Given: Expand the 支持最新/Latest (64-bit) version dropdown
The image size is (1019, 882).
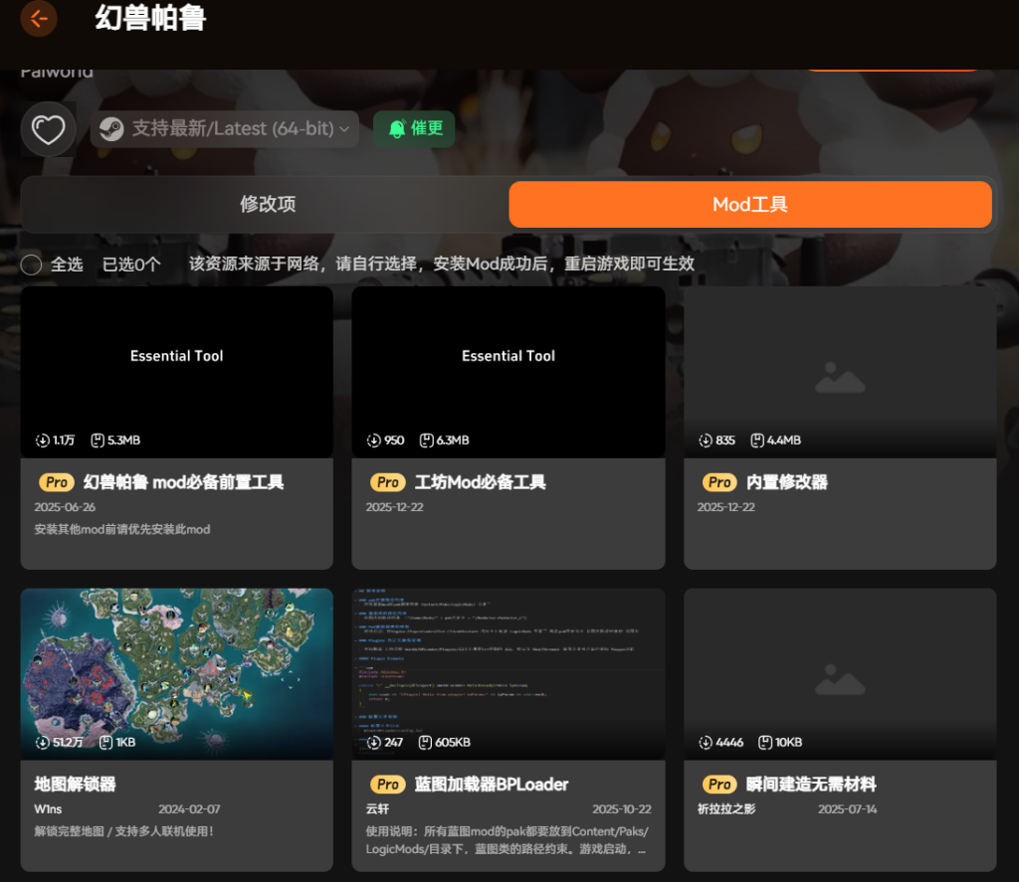Looking at the screenshot, I should (x=225, y=129).
